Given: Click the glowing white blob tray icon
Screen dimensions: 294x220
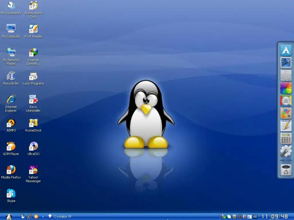Looking at the screenshot, I should tap(229, 217).
